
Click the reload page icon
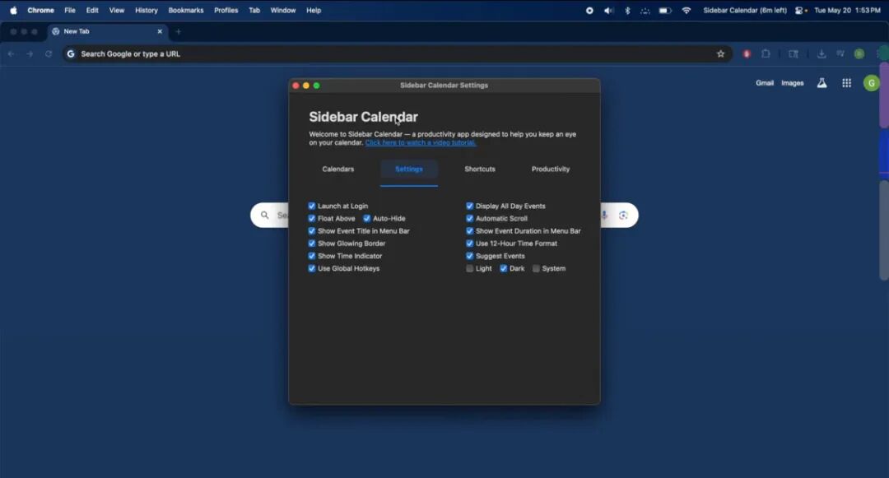pos(49,53)
